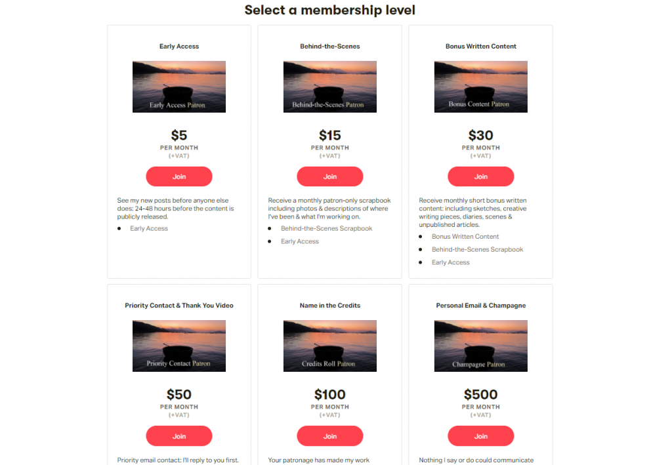Screen dimensions: 672x465
Task: Click Join for $100 Name in the Credits
Action: point(330,436)
